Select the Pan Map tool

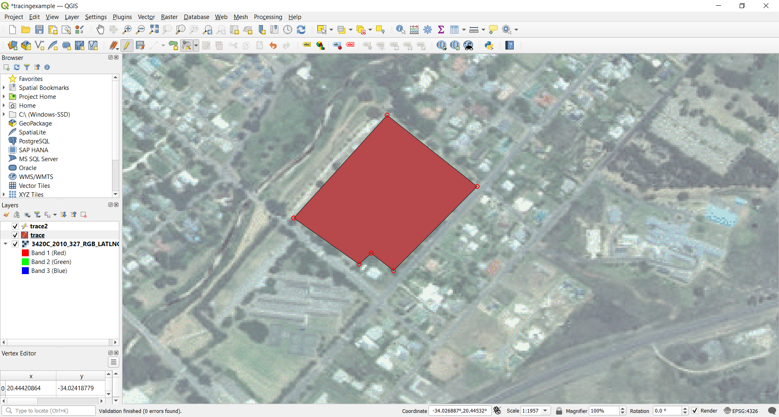coord(100,30)
